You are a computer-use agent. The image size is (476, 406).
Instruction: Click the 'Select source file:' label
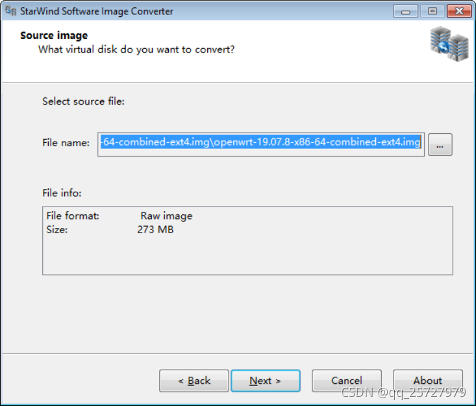[83, 101]
